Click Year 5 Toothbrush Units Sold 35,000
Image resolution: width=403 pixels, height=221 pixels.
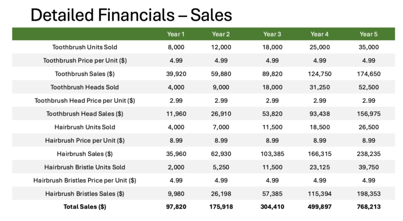368,47
